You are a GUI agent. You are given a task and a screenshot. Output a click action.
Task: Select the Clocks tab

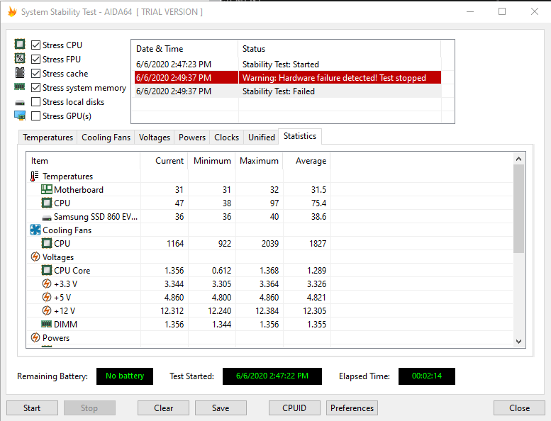[226, 137]
